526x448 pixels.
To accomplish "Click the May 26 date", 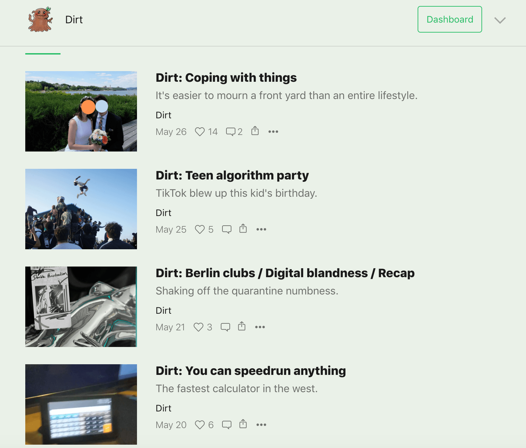I will (171, 132).
